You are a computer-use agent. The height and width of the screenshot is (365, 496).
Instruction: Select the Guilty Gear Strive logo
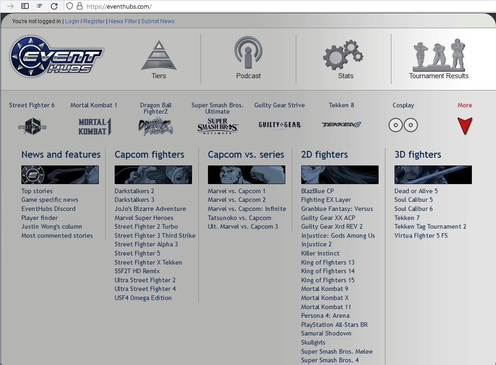(280, 125)
